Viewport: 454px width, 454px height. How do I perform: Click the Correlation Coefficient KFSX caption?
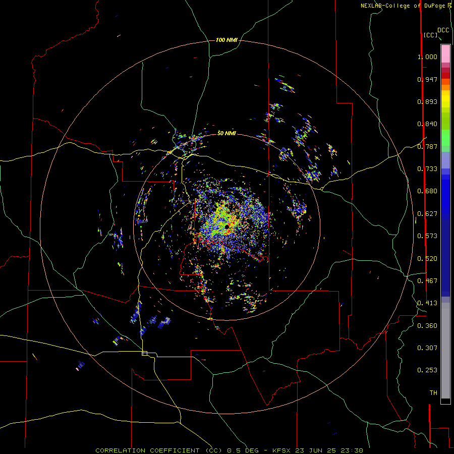(x=229, y=450)
